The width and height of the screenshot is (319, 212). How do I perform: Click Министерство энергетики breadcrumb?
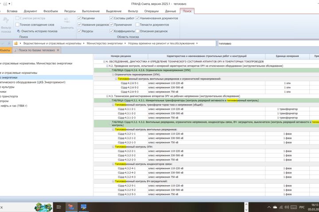pos(105,43)
